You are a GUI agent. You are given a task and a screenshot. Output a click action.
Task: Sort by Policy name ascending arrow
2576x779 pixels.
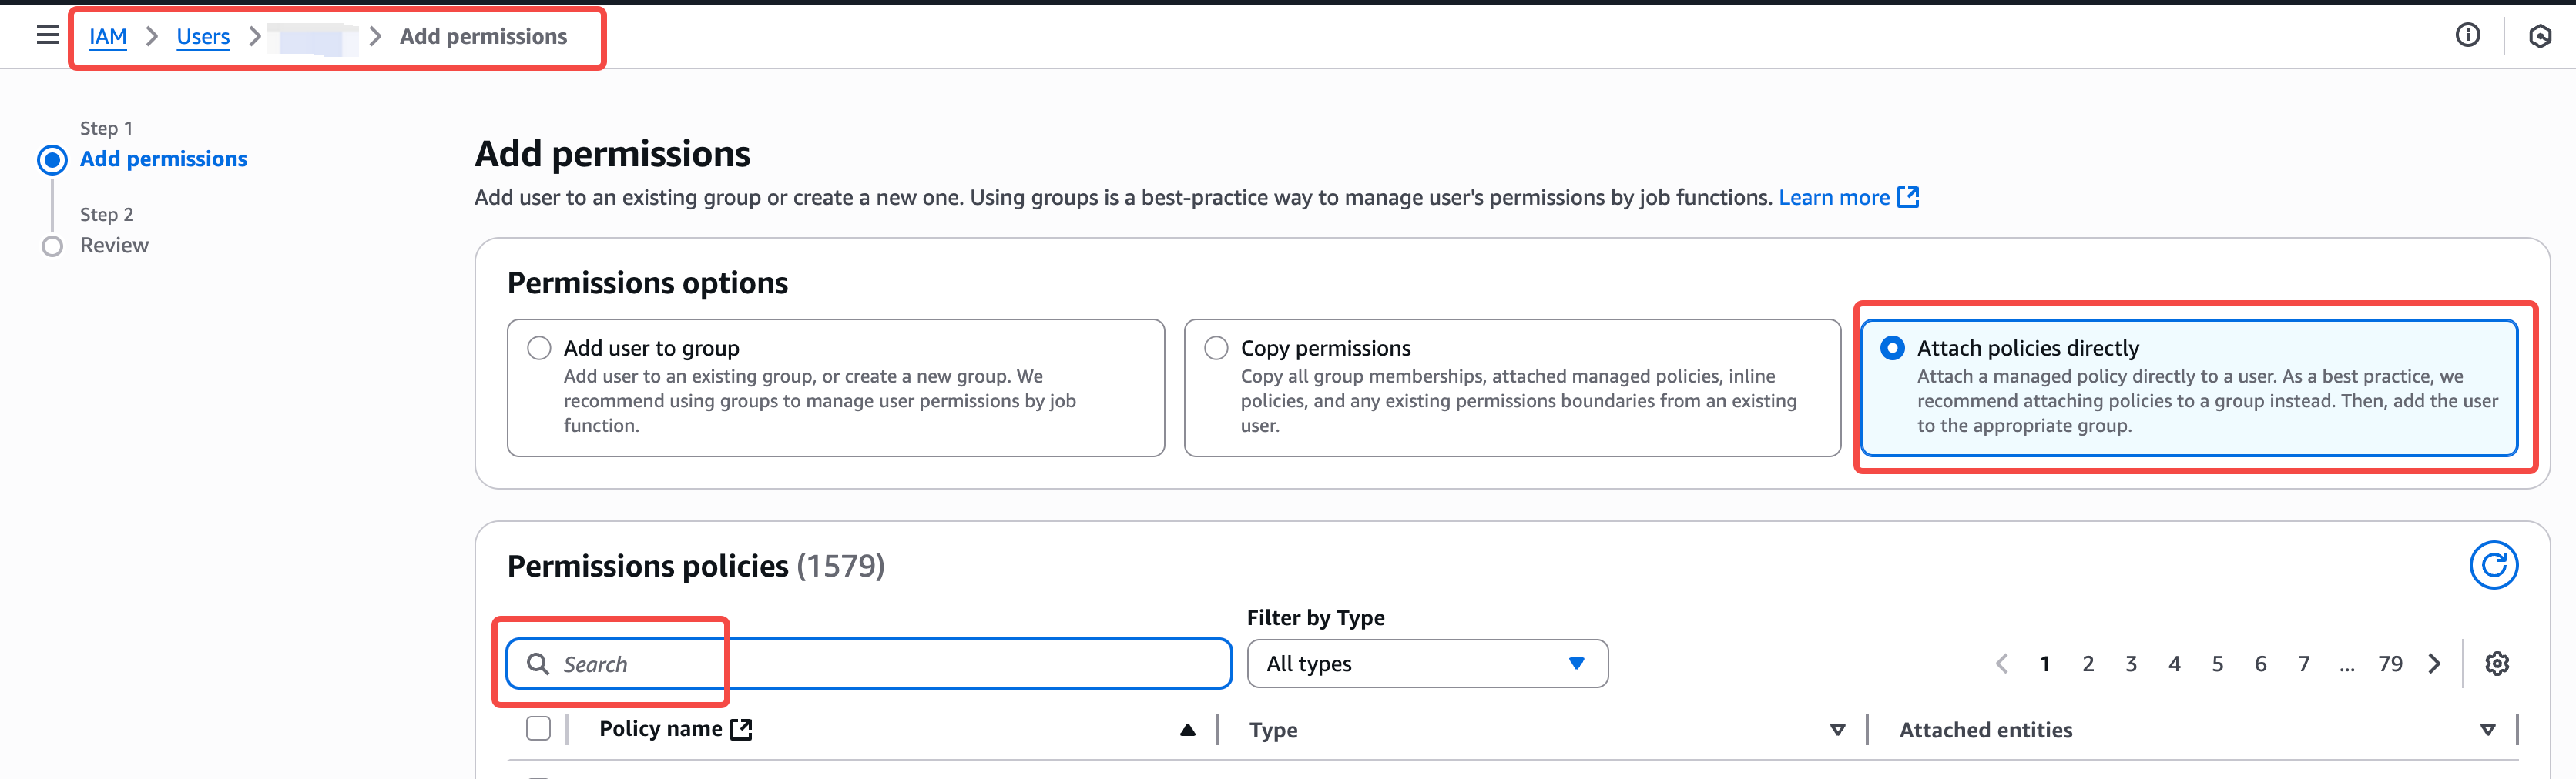[x=1187, y=730]
